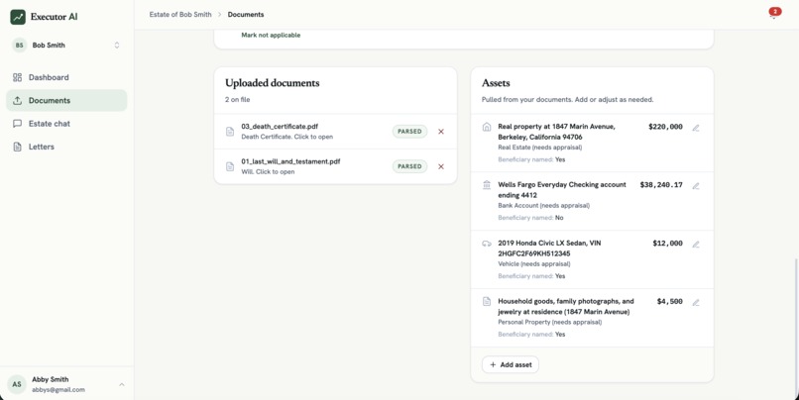Expand the Abby Smith account menu chevron
This screenshot has height=400, width=799.
click(122, 384)
